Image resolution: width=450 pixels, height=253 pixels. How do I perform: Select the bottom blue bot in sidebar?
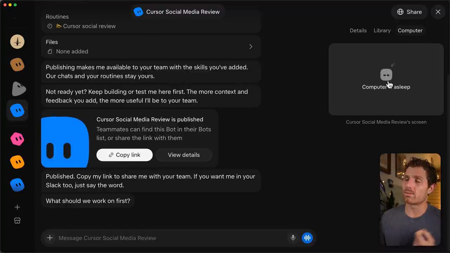tap(17, 185)
